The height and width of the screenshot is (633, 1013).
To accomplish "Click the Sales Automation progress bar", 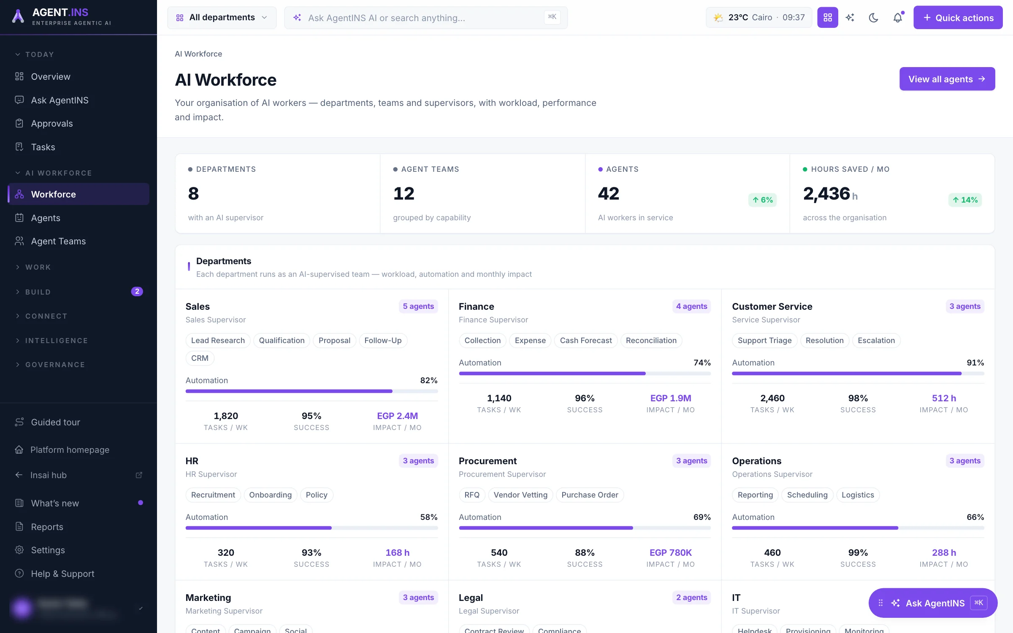I will point(311,391).
